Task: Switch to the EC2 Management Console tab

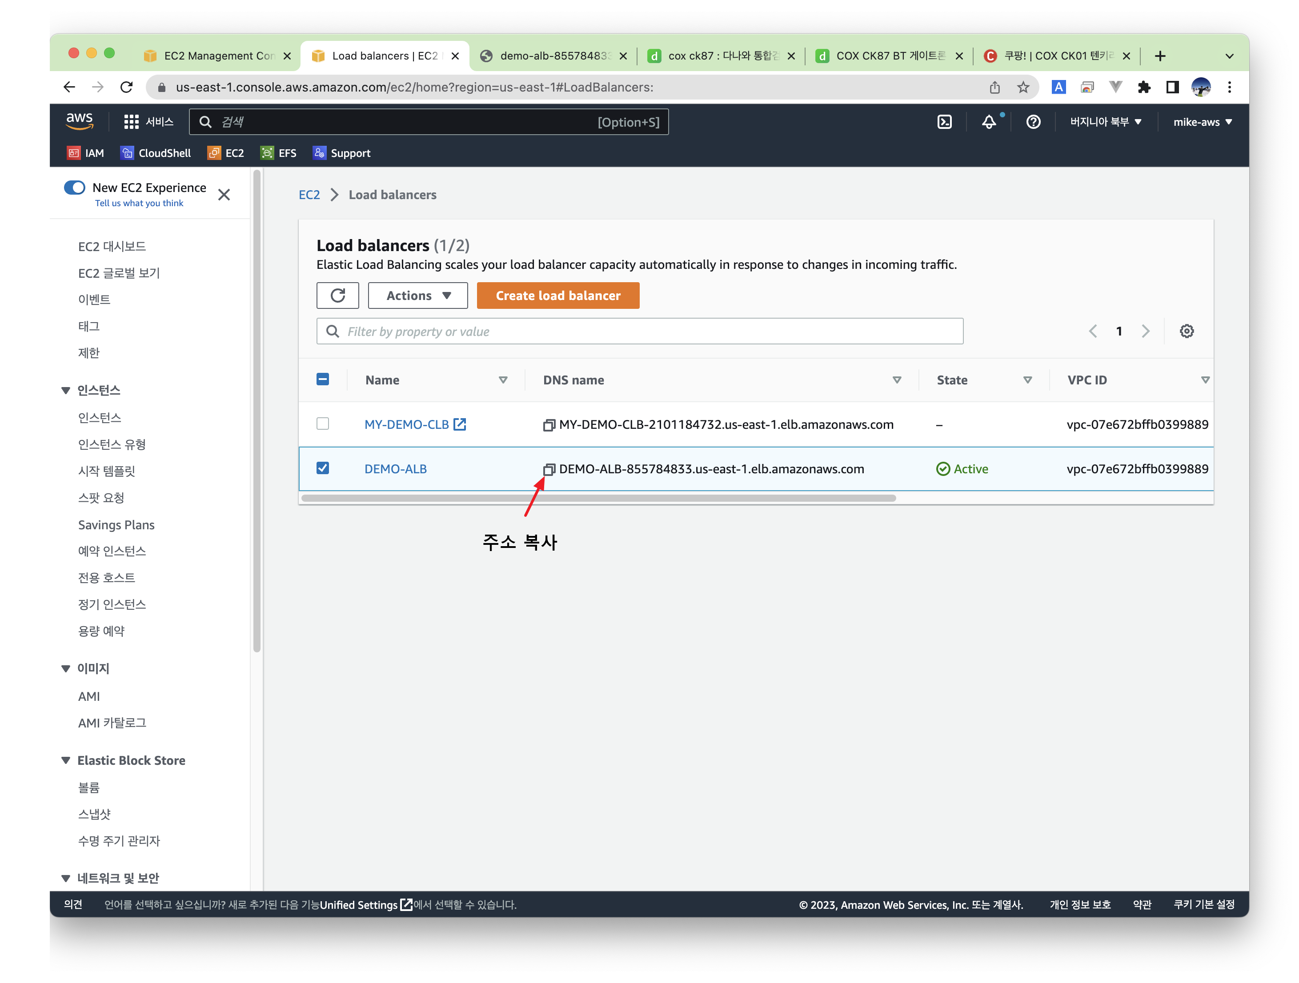Action: coord(217,56)
